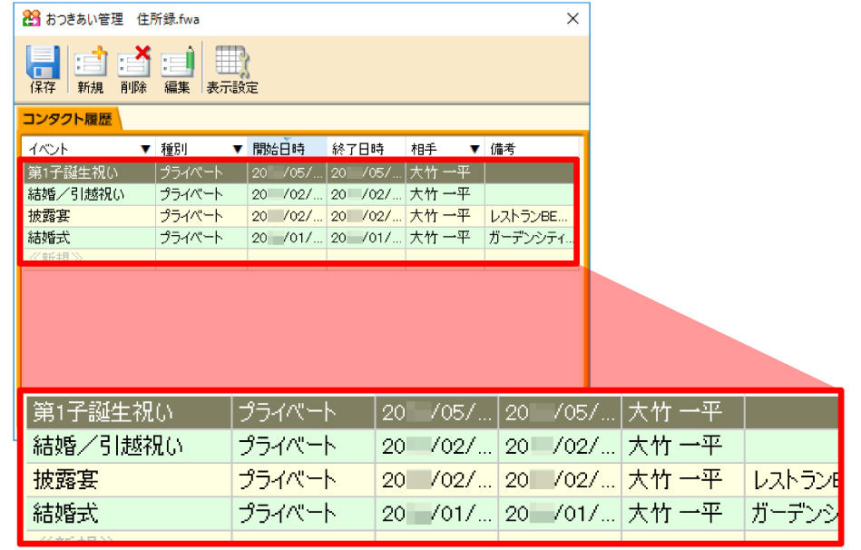Click the 新規 (new) record icon
Screen dimensions: 861x550
(91, 62)
